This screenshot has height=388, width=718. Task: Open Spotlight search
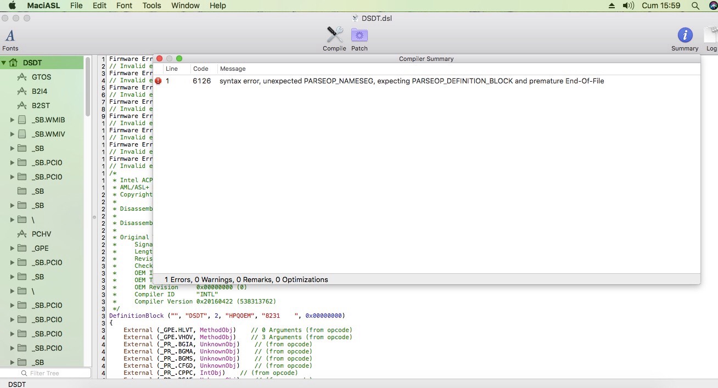coord(695,5)
